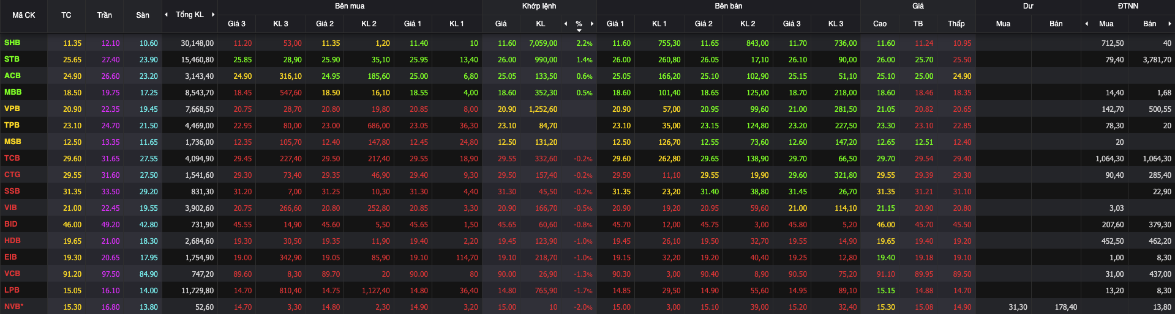Click the Bên mua group header

[x=350, y=6]
